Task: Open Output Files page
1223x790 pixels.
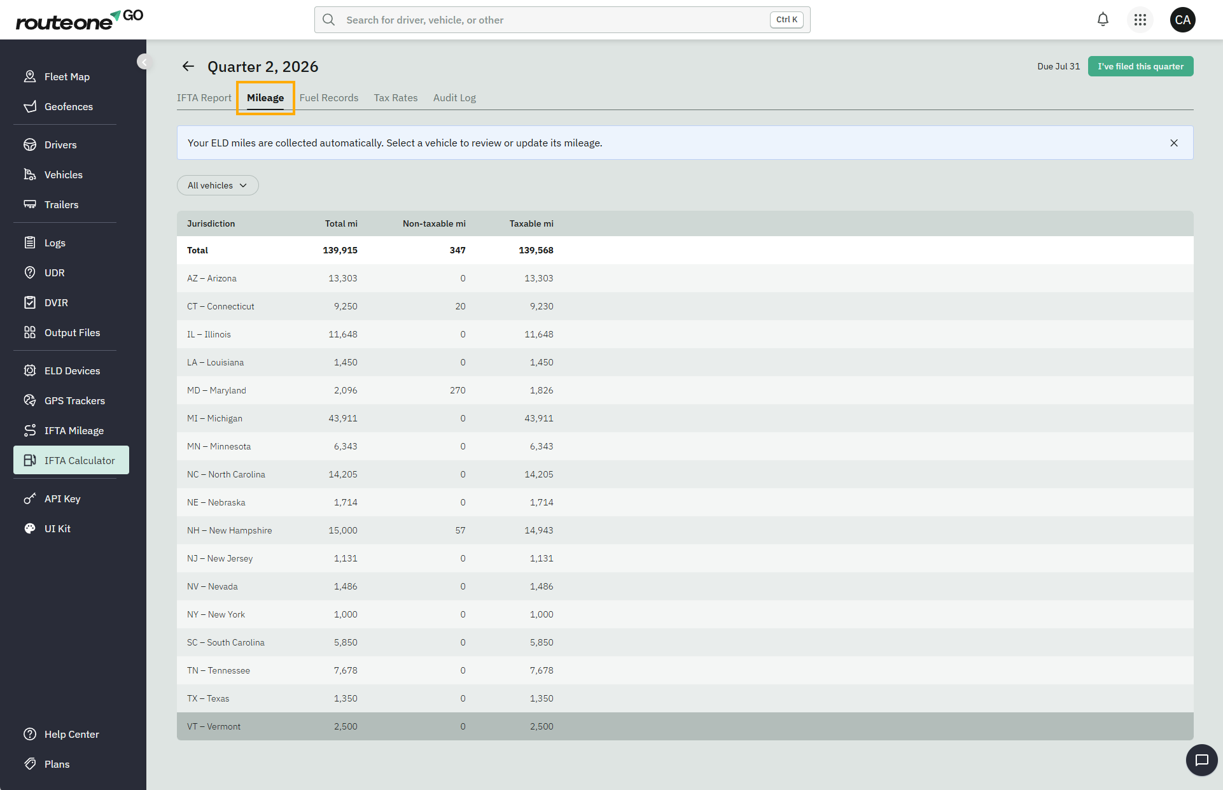Action: click(x=71, y=332)
